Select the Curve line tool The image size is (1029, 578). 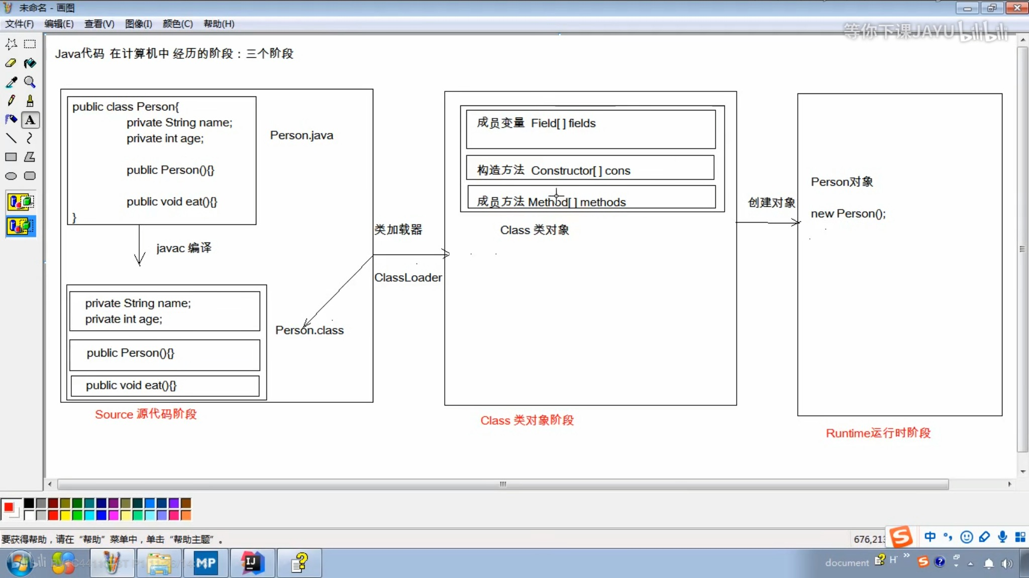click(30, 138)
